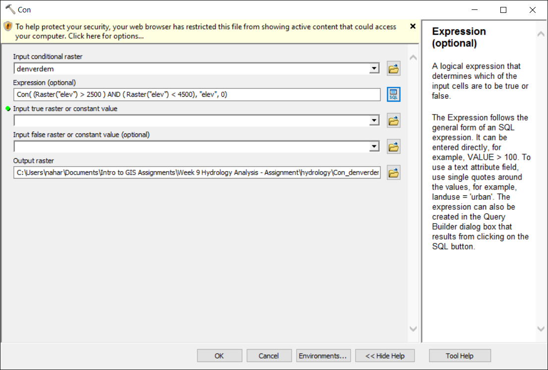
Task: Click OK to run the tool
Action: 219,356
